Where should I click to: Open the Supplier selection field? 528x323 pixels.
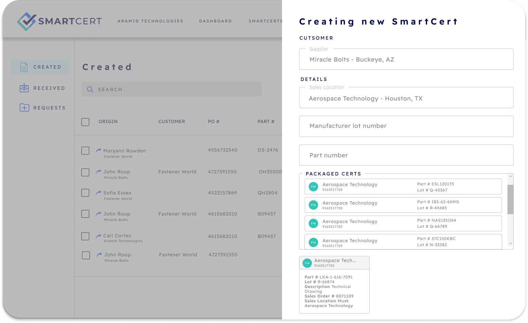click(406, 59)
